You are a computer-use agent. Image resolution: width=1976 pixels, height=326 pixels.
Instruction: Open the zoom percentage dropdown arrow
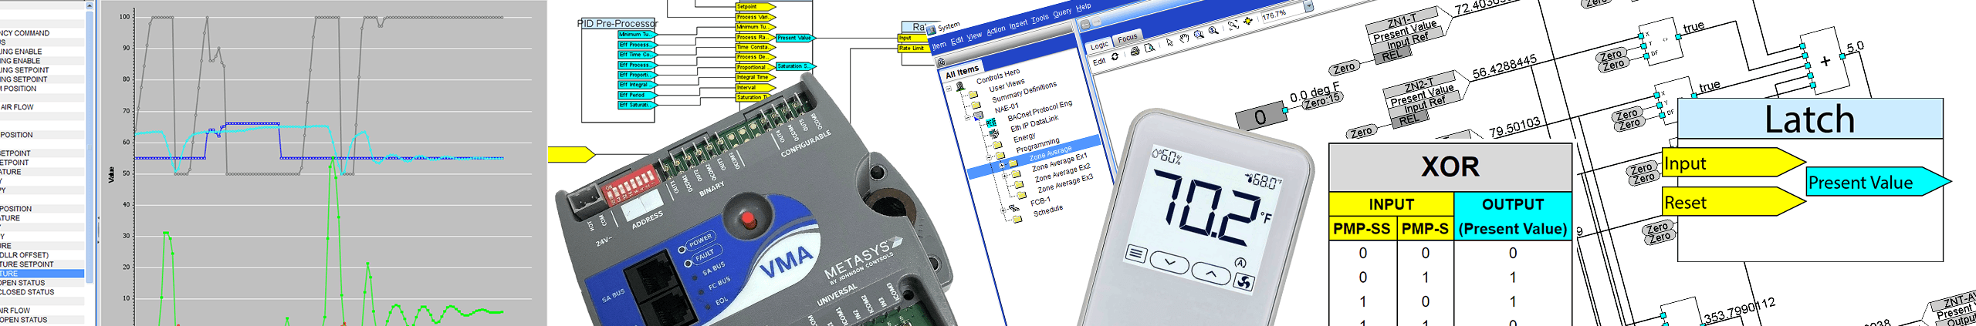[1308, 5]
